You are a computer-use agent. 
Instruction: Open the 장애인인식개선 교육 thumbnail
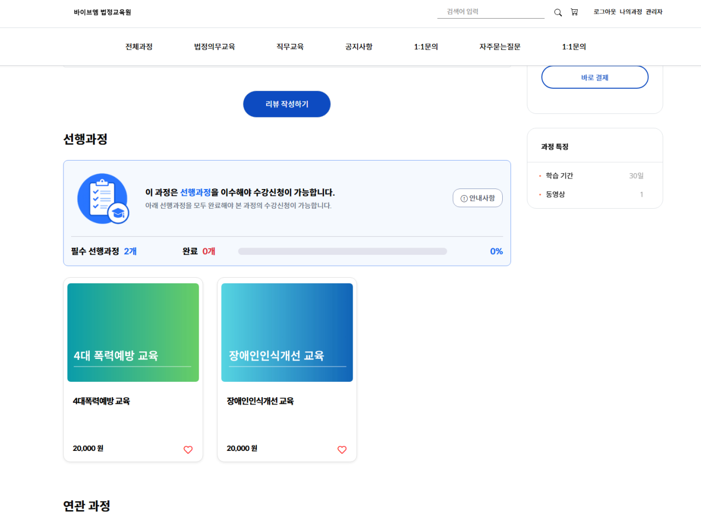(x=287, y=333)
